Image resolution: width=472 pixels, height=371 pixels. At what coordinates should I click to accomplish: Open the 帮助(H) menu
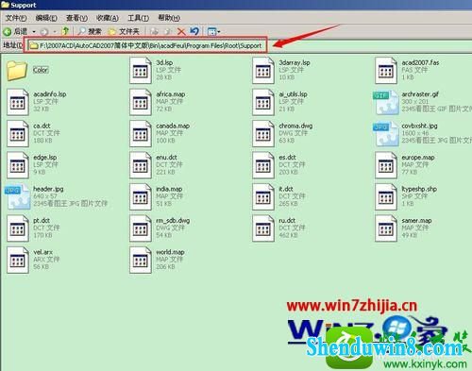[169, 18]
